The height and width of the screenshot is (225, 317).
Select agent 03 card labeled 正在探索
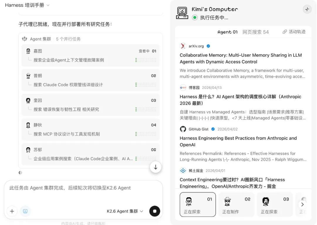[x=275, y=204]
